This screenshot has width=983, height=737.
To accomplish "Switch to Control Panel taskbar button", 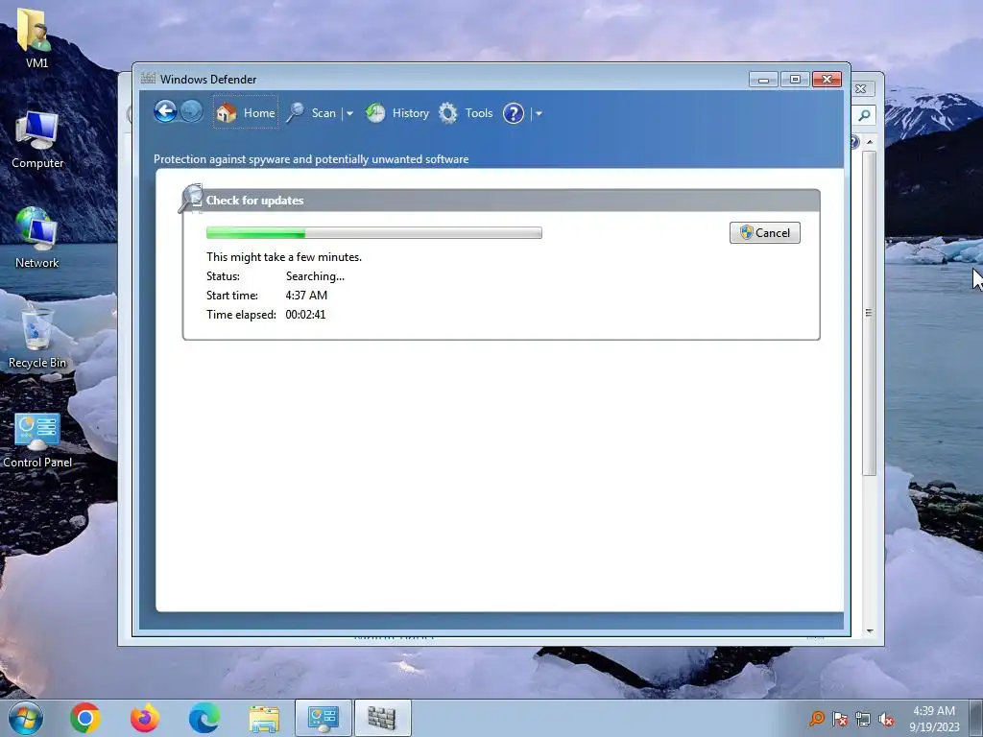I will click(x=324, y=718).
